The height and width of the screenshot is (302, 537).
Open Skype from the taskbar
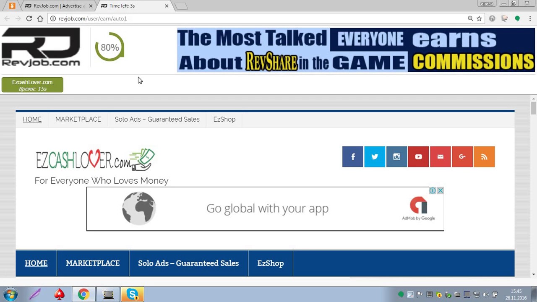pos(133,294)
